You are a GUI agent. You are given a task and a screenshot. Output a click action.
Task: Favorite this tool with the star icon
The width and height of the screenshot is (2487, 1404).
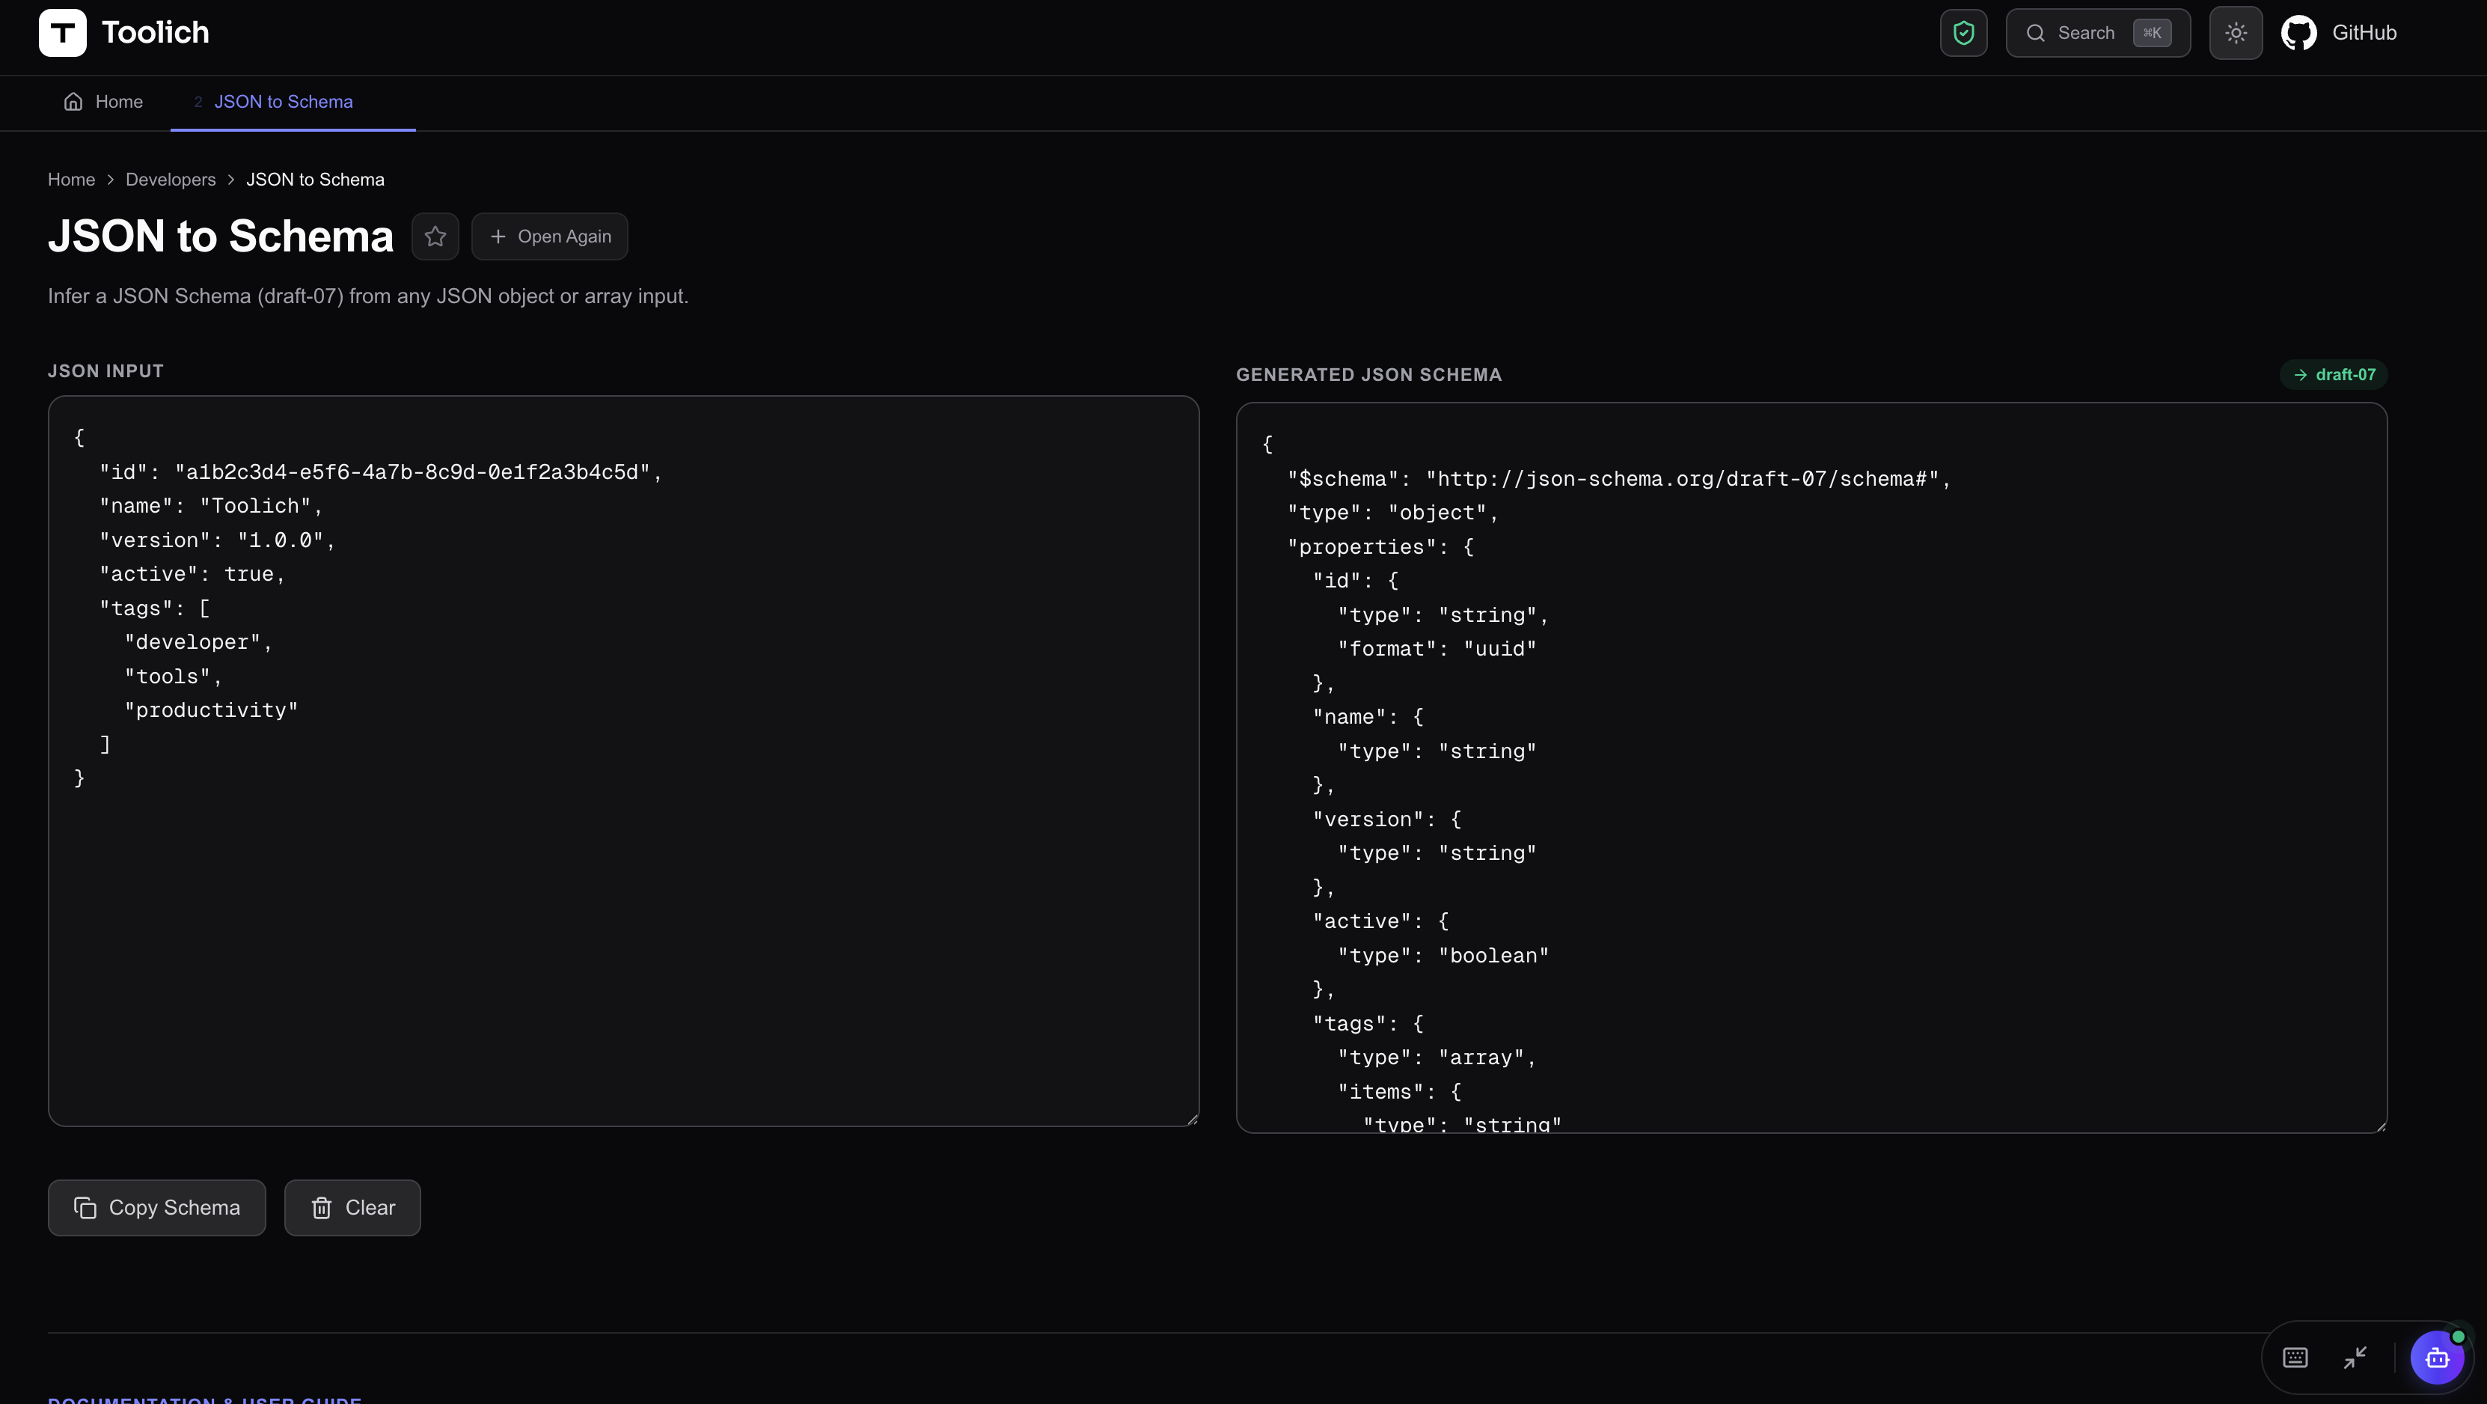(435, 236)
